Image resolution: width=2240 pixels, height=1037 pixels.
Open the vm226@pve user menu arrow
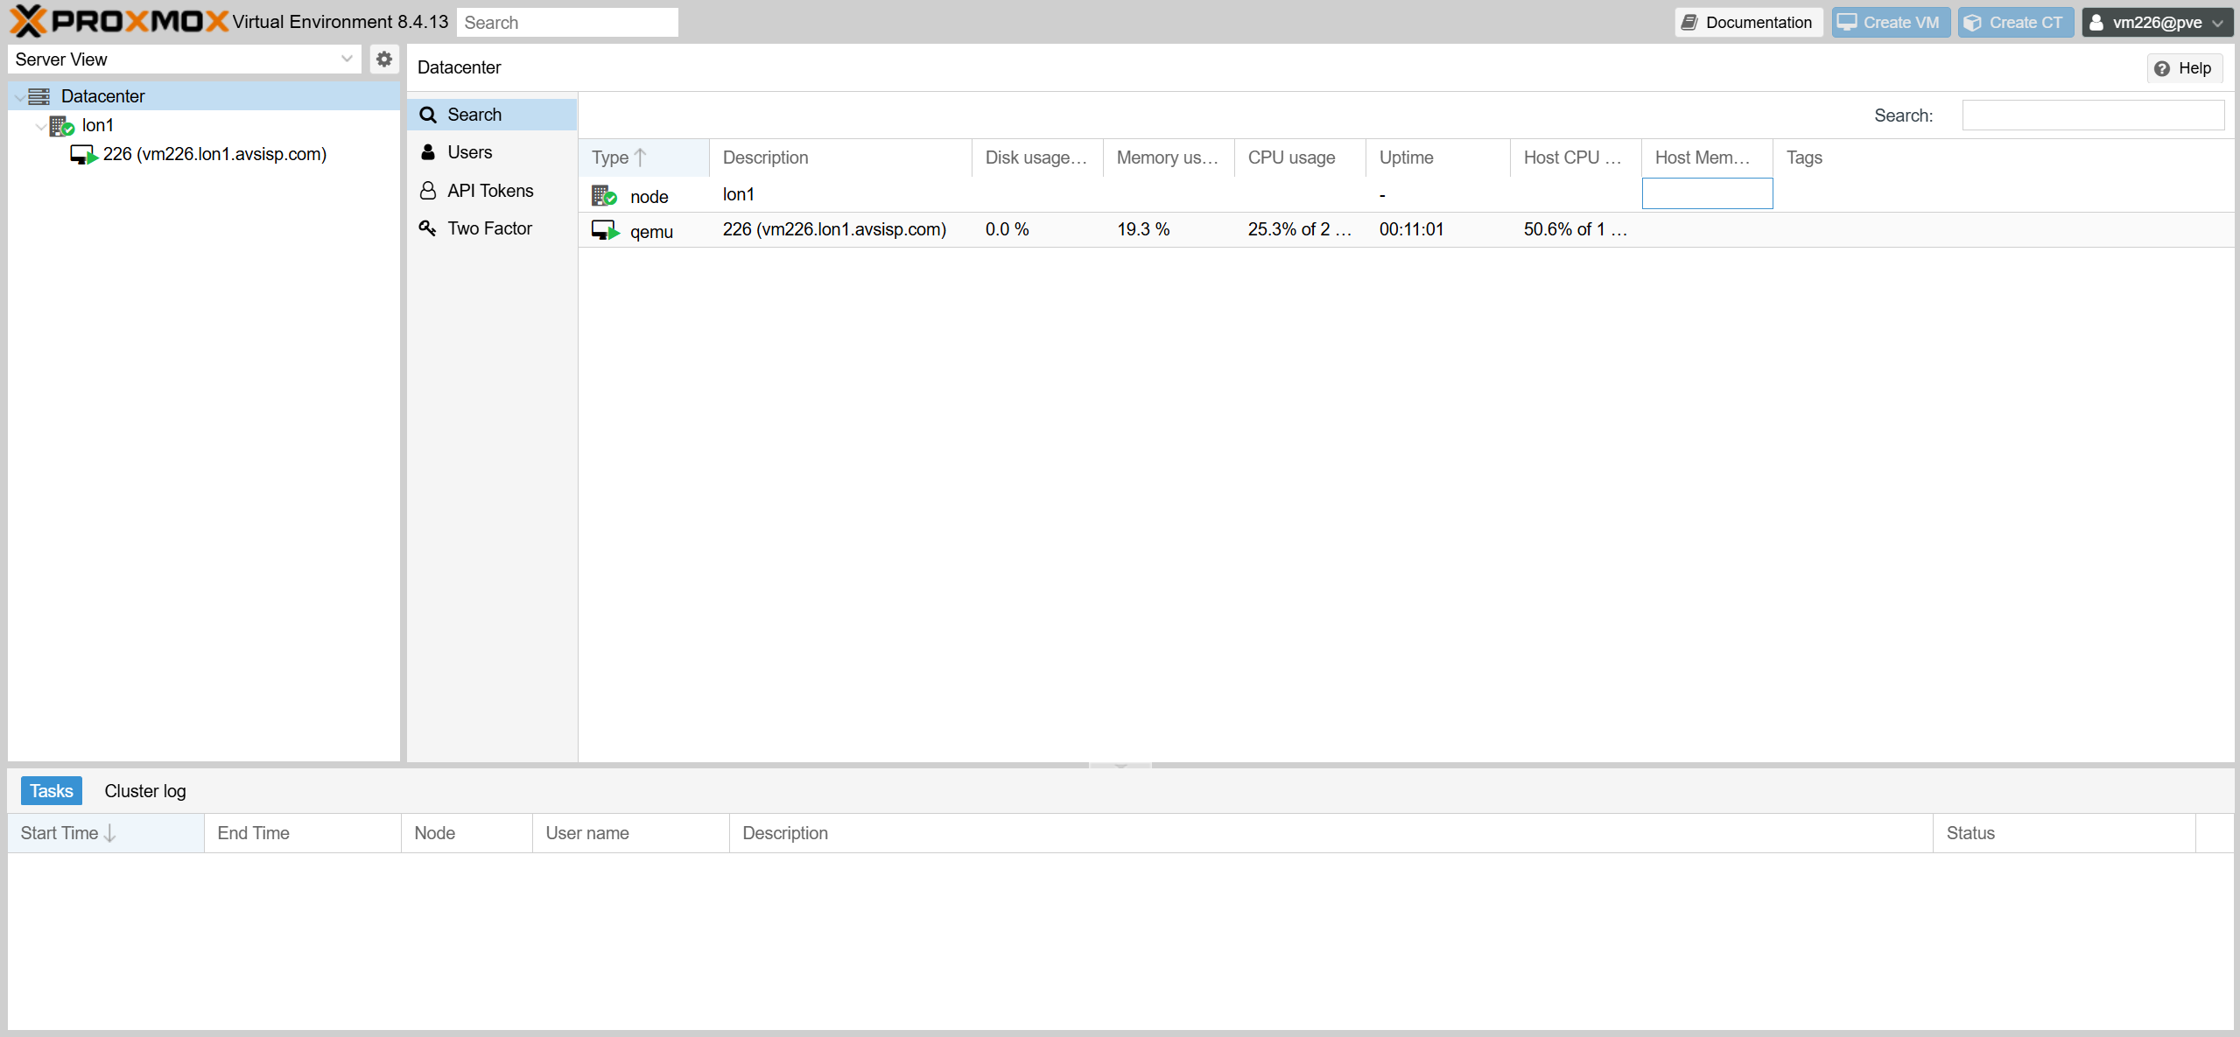click(2217, 23)
